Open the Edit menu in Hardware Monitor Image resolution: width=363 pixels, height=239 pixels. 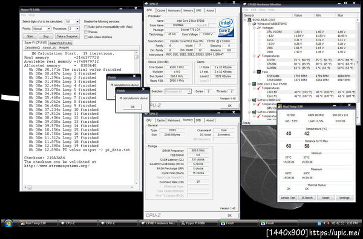coord(253,10)
